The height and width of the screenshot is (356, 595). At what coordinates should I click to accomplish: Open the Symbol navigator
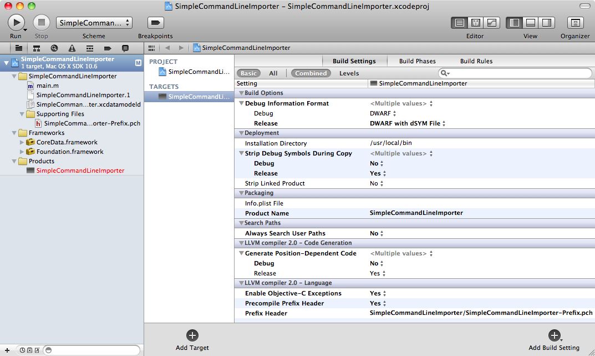click(x=37, y=48)
